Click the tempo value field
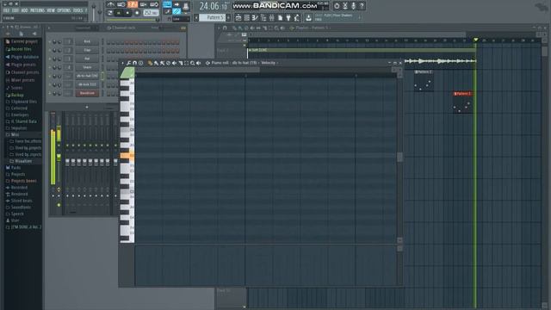The image size is (551, 310). [x=151, y=13]
